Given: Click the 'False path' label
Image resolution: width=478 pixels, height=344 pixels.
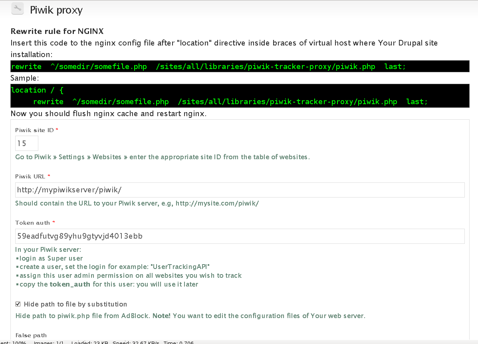Looking at the screenshot, I should [31, 335].
